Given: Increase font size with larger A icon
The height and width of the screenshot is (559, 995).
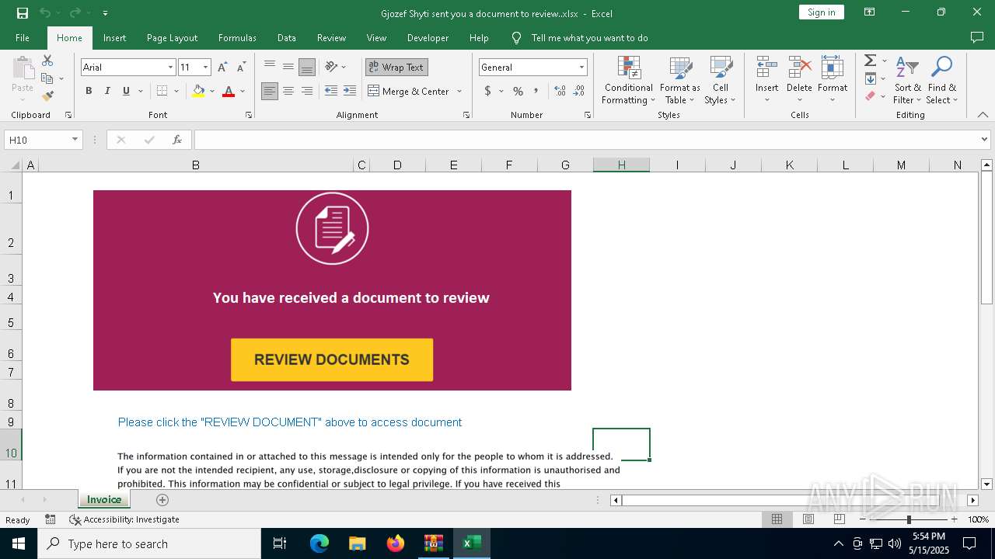Looking at the screenshot, I should (222, 68).
